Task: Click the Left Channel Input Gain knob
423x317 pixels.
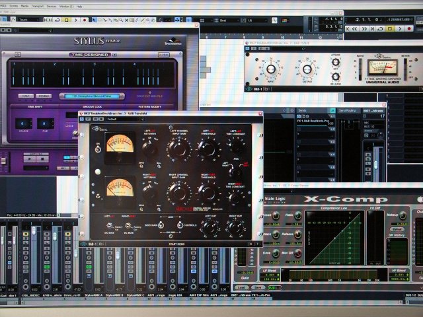Action: pyautogui.click(x=178, y=149)
